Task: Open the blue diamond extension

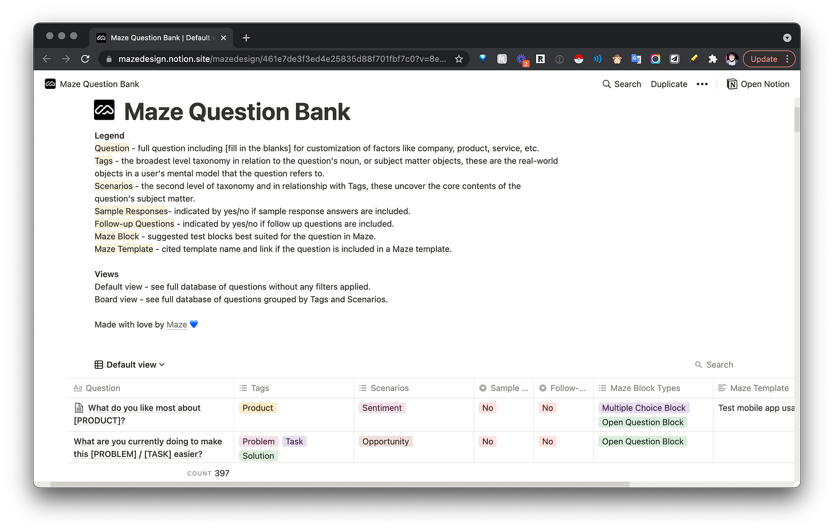Action: coord(483,58)
